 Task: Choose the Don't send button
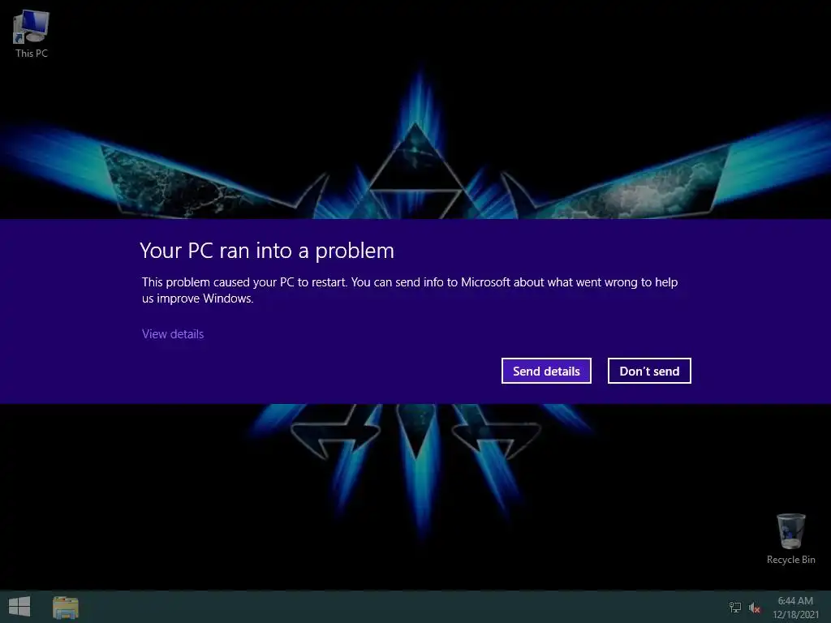(649, 371)
